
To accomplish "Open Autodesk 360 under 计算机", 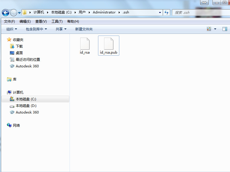I will tap(27, 112).
